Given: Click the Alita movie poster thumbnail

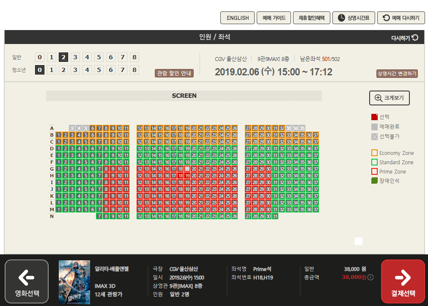Looking at the screenshot, I should coord(74,282).
